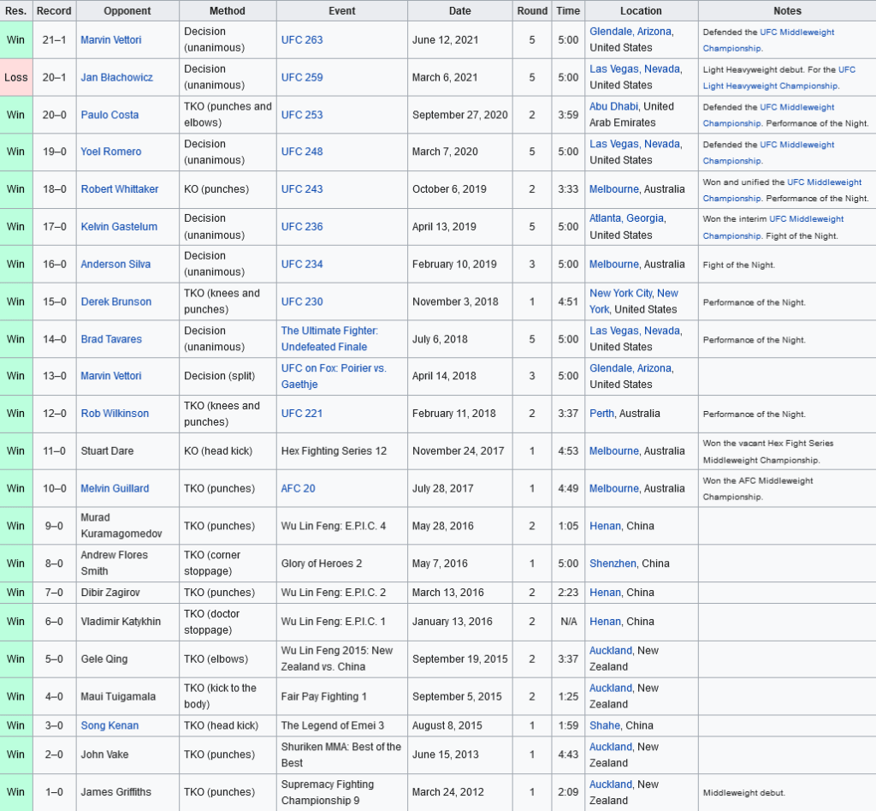Open the UFC 253 event link
Image resolution: width=876 pixels, height=811 pixels.
[x=302, y=115]
